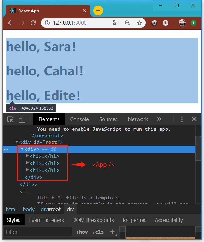Select div#root in the breadcrumb bar
204x242 pixels.
pyautogui.click(x=50, y=209)
